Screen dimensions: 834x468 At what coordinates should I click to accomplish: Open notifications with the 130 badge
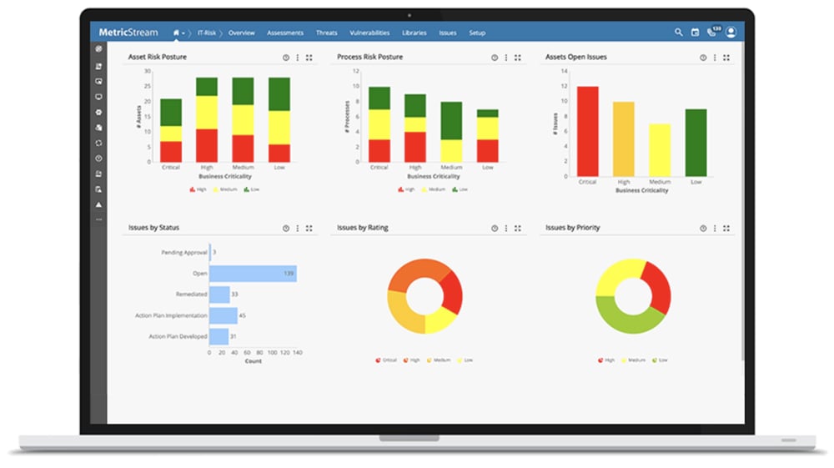(x=712, y=33)
